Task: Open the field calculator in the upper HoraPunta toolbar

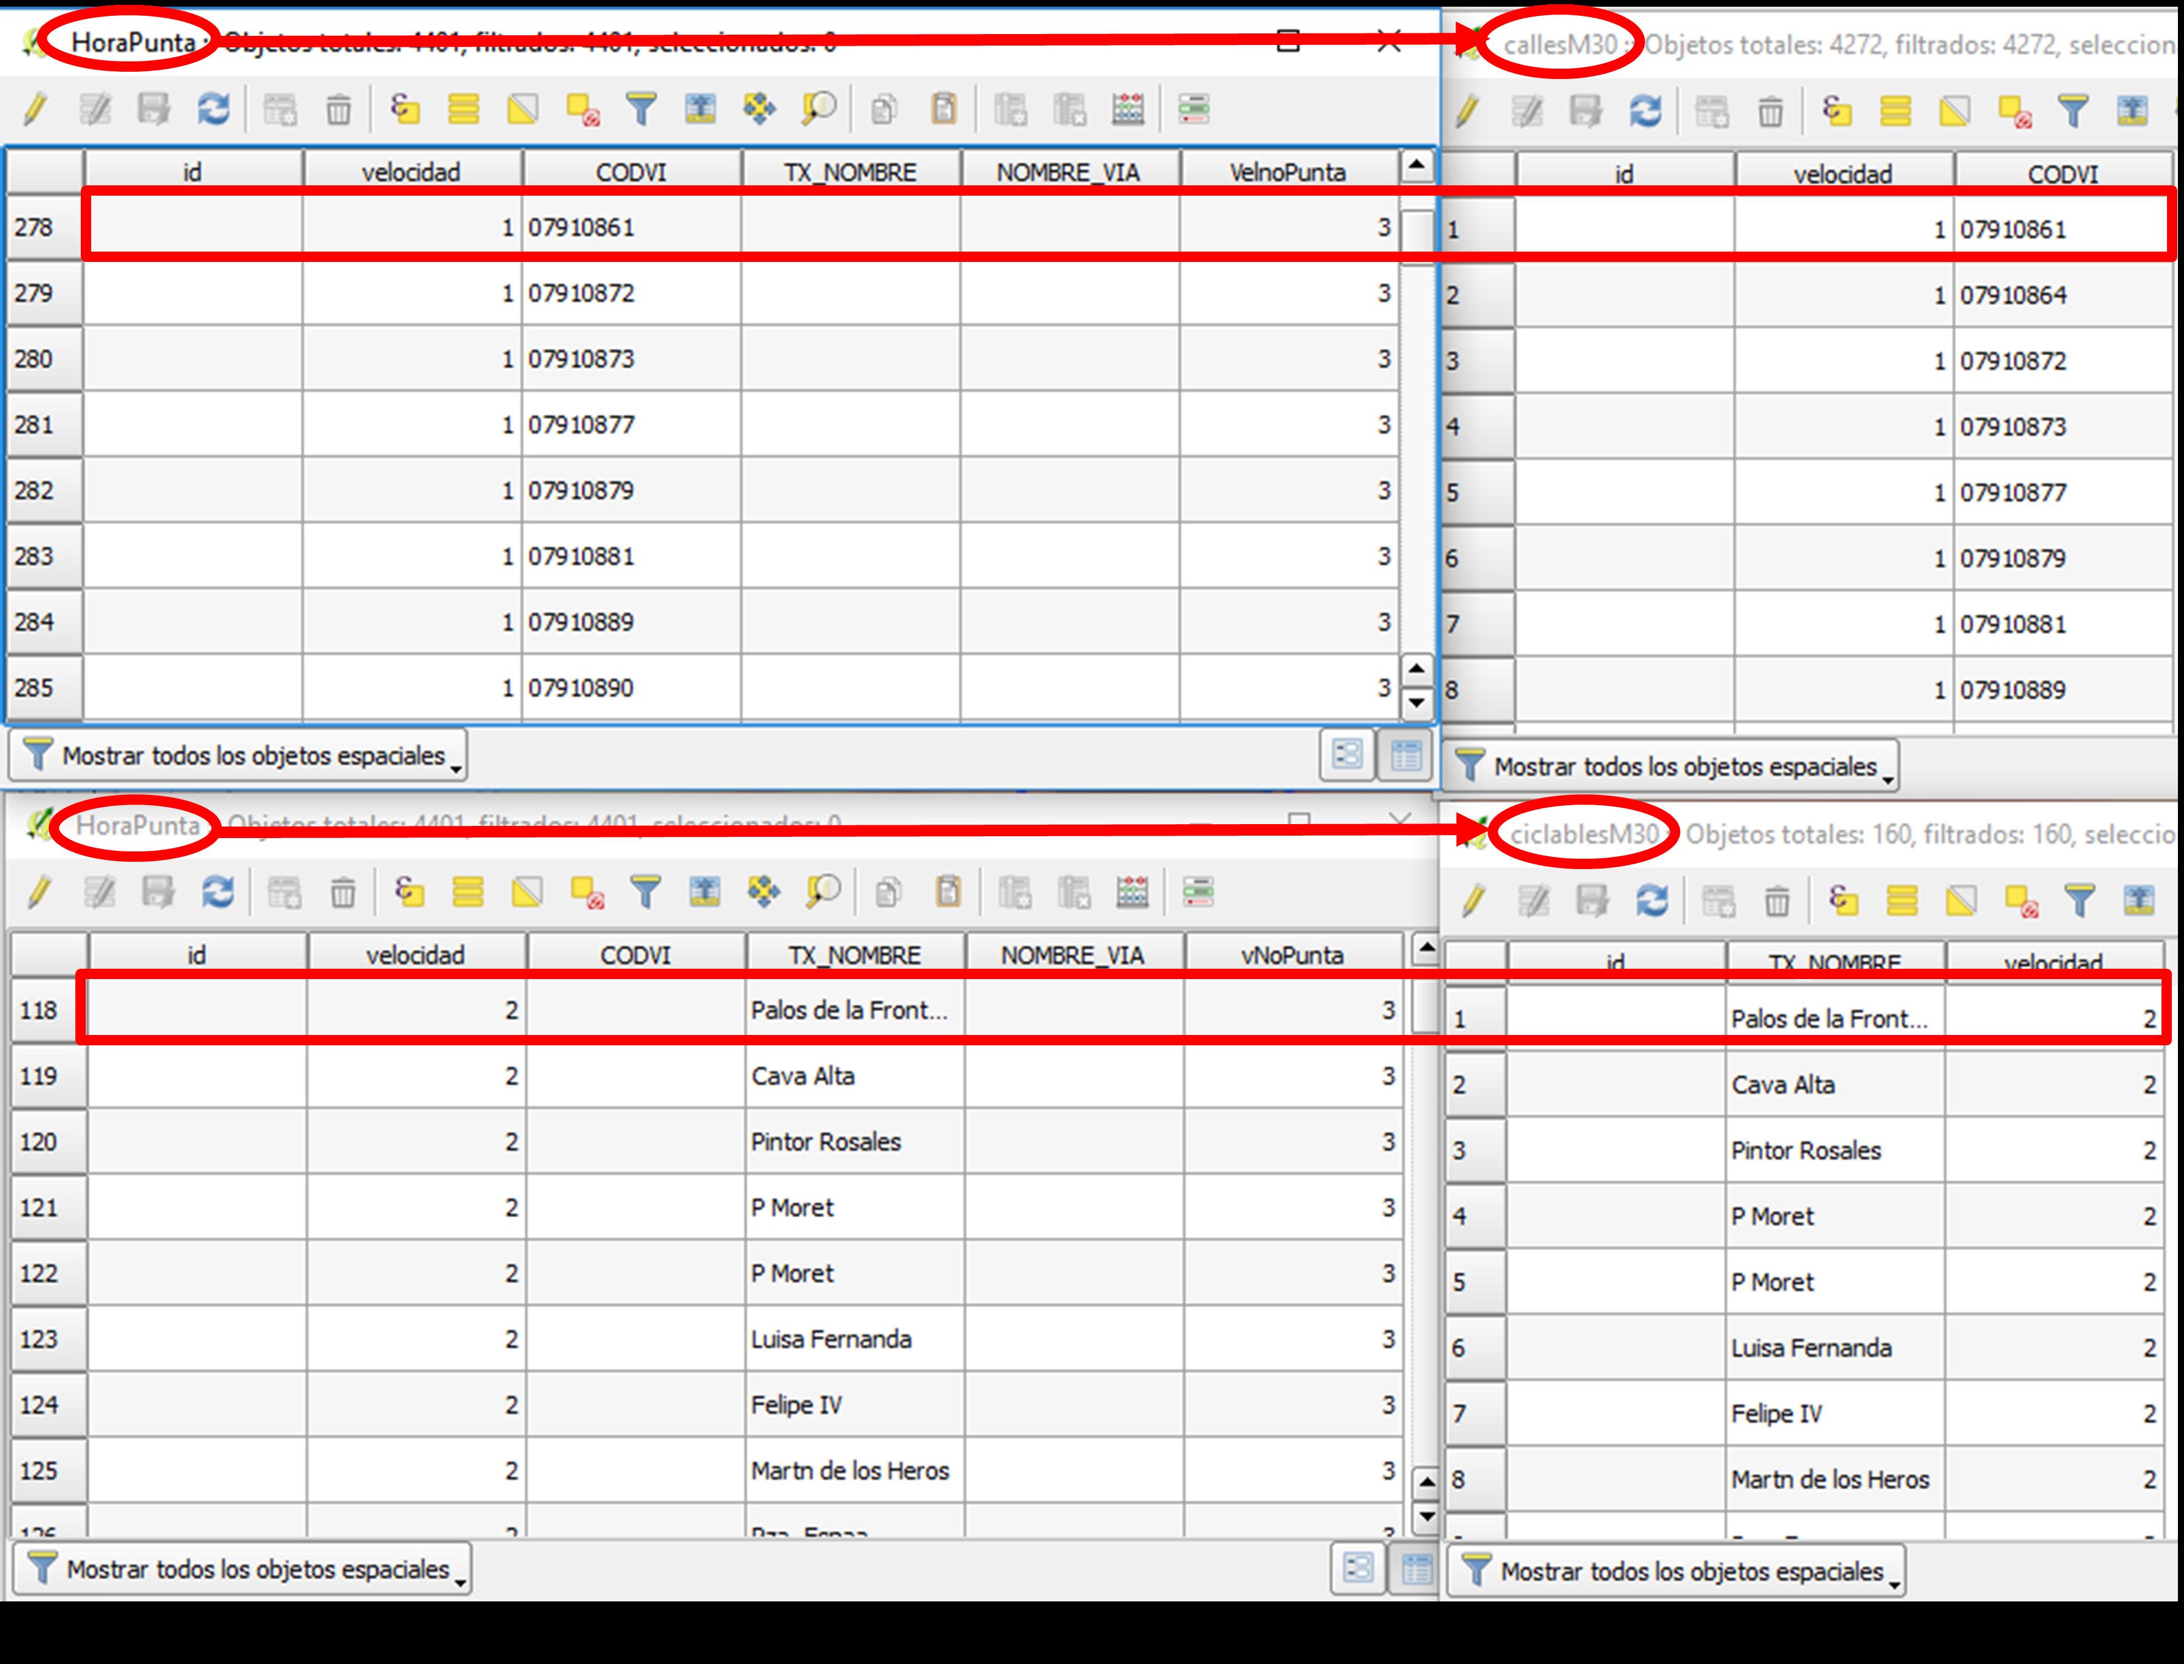Action: click(x=1128, y=109)
